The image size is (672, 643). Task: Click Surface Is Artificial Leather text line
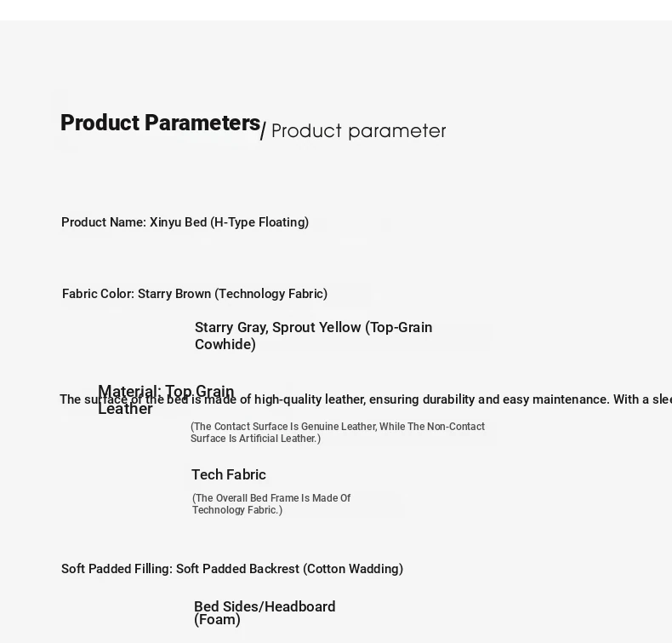click(255, 439)
